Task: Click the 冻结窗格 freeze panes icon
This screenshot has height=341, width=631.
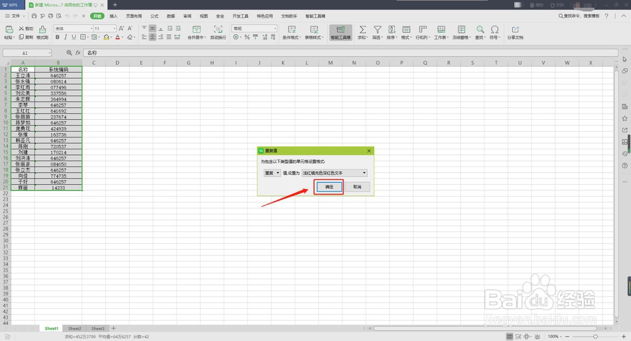Action: coord(461,30)
